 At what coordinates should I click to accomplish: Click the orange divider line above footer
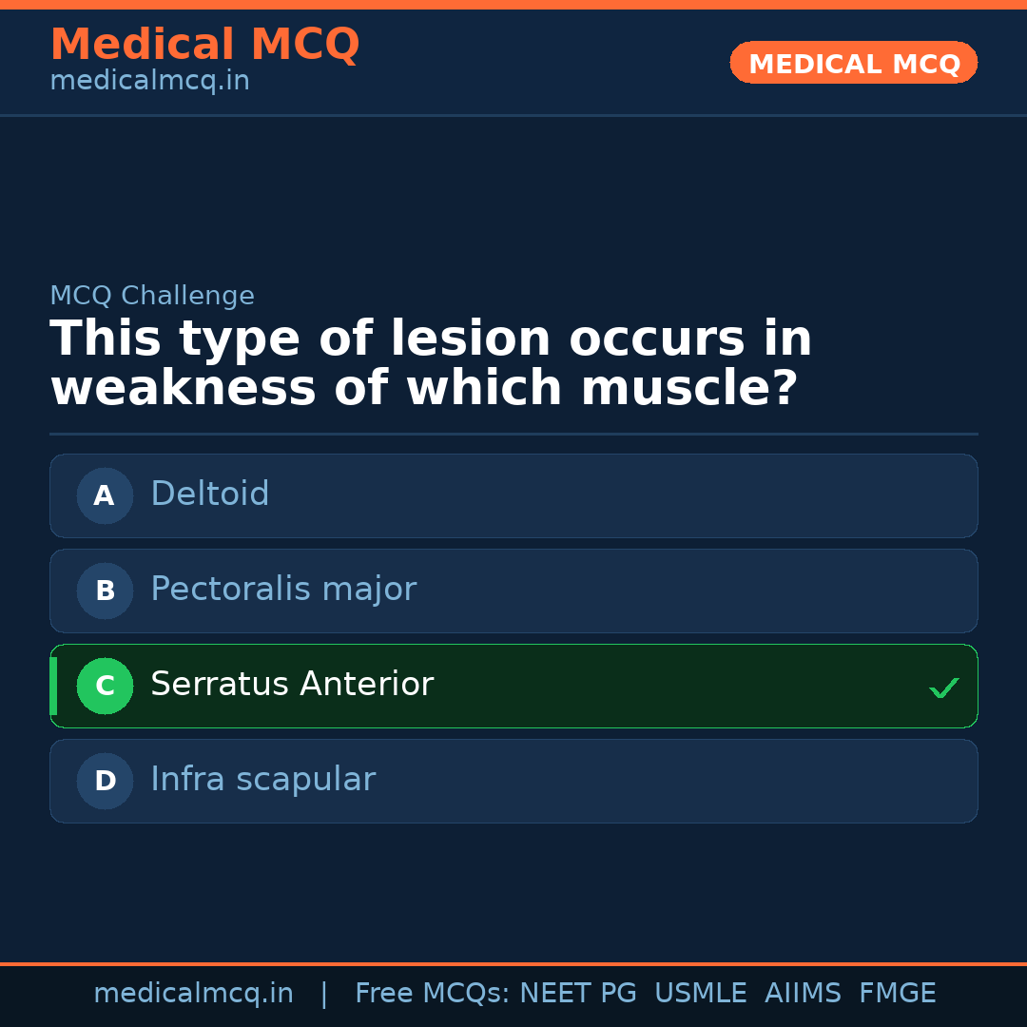513,963
